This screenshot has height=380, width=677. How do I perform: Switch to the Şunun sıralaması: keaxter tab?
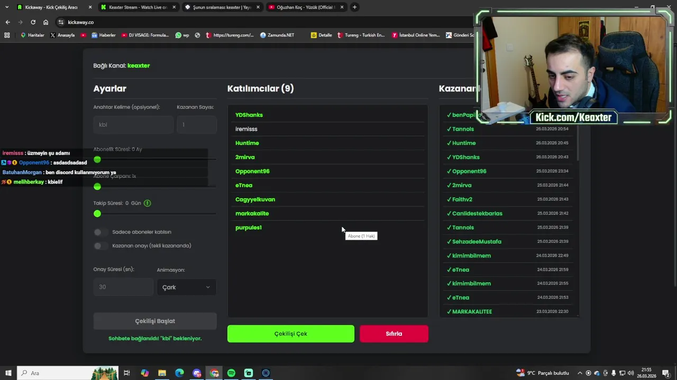pos(222,7)
